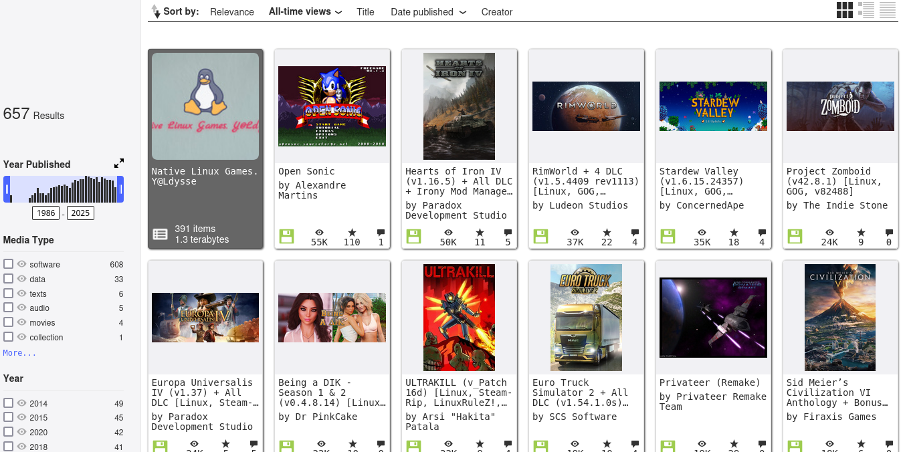Screen dimensions: 903x452
Task: Click the views eye icon on RimWorld
Action: pos(575,233)
